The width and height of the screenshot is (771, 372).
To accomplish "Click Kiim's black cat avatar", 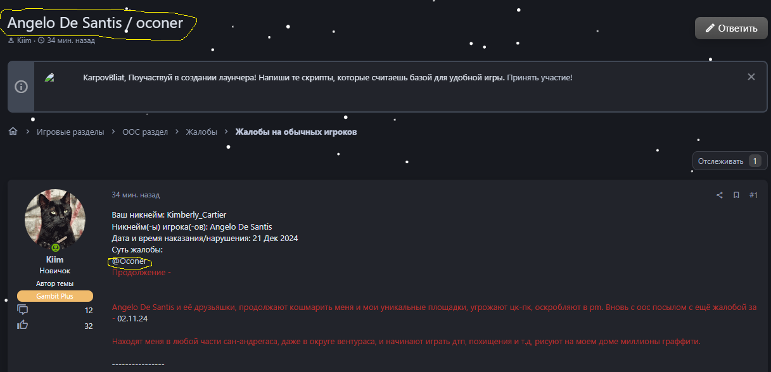I will [55, 219].
